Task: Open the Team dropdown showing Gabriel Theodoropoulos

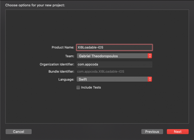Action: pos(112,56)
